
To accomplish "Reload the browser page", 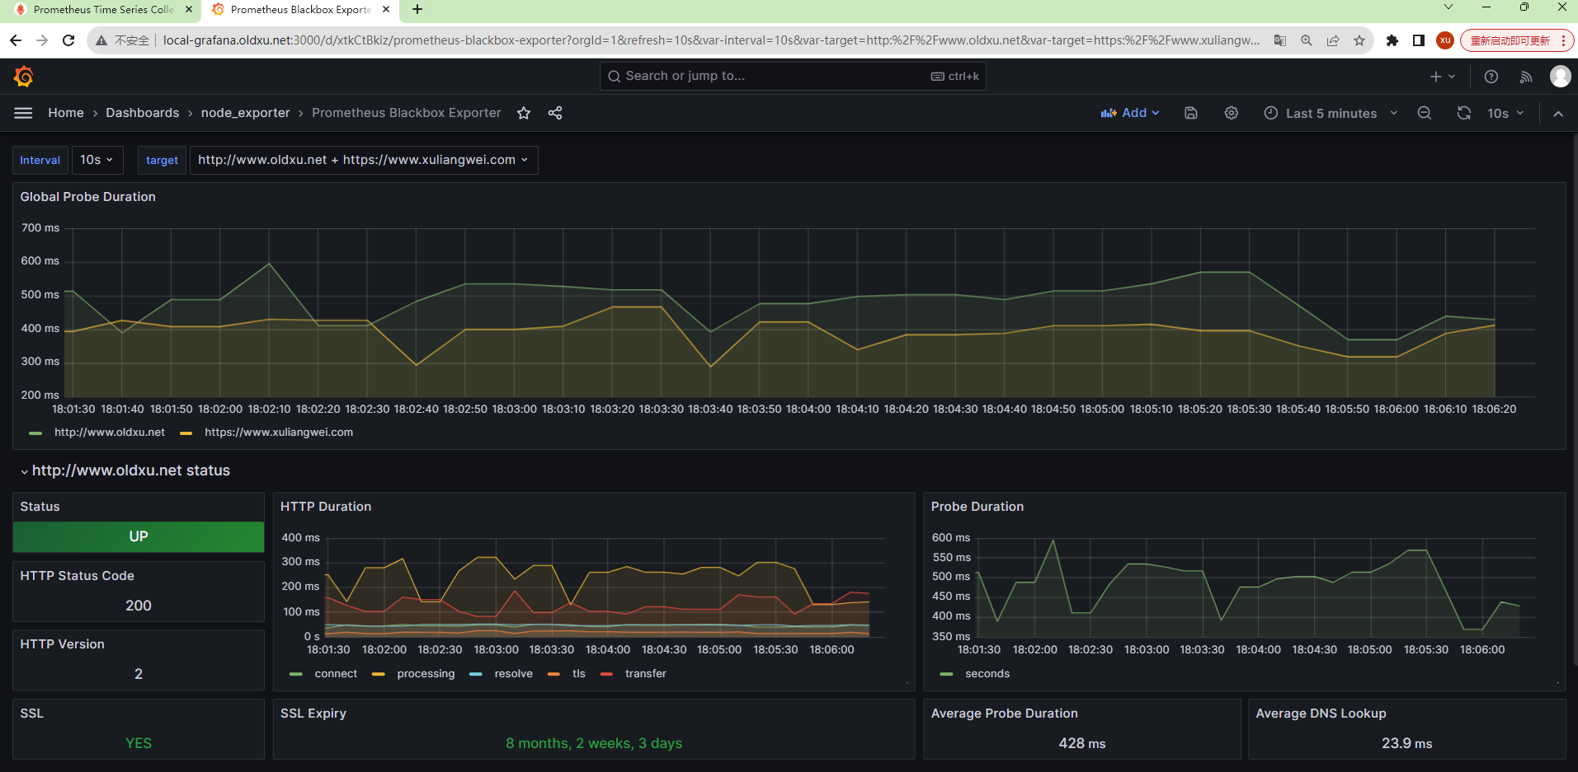I will pos(68,40).
